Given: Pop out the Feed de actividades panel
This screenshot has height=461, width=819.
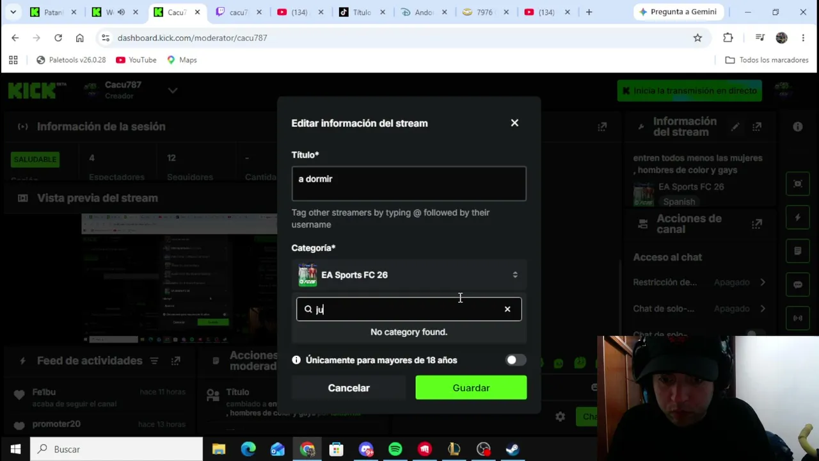Looking at the screenshot, I should tap(175, 361).
